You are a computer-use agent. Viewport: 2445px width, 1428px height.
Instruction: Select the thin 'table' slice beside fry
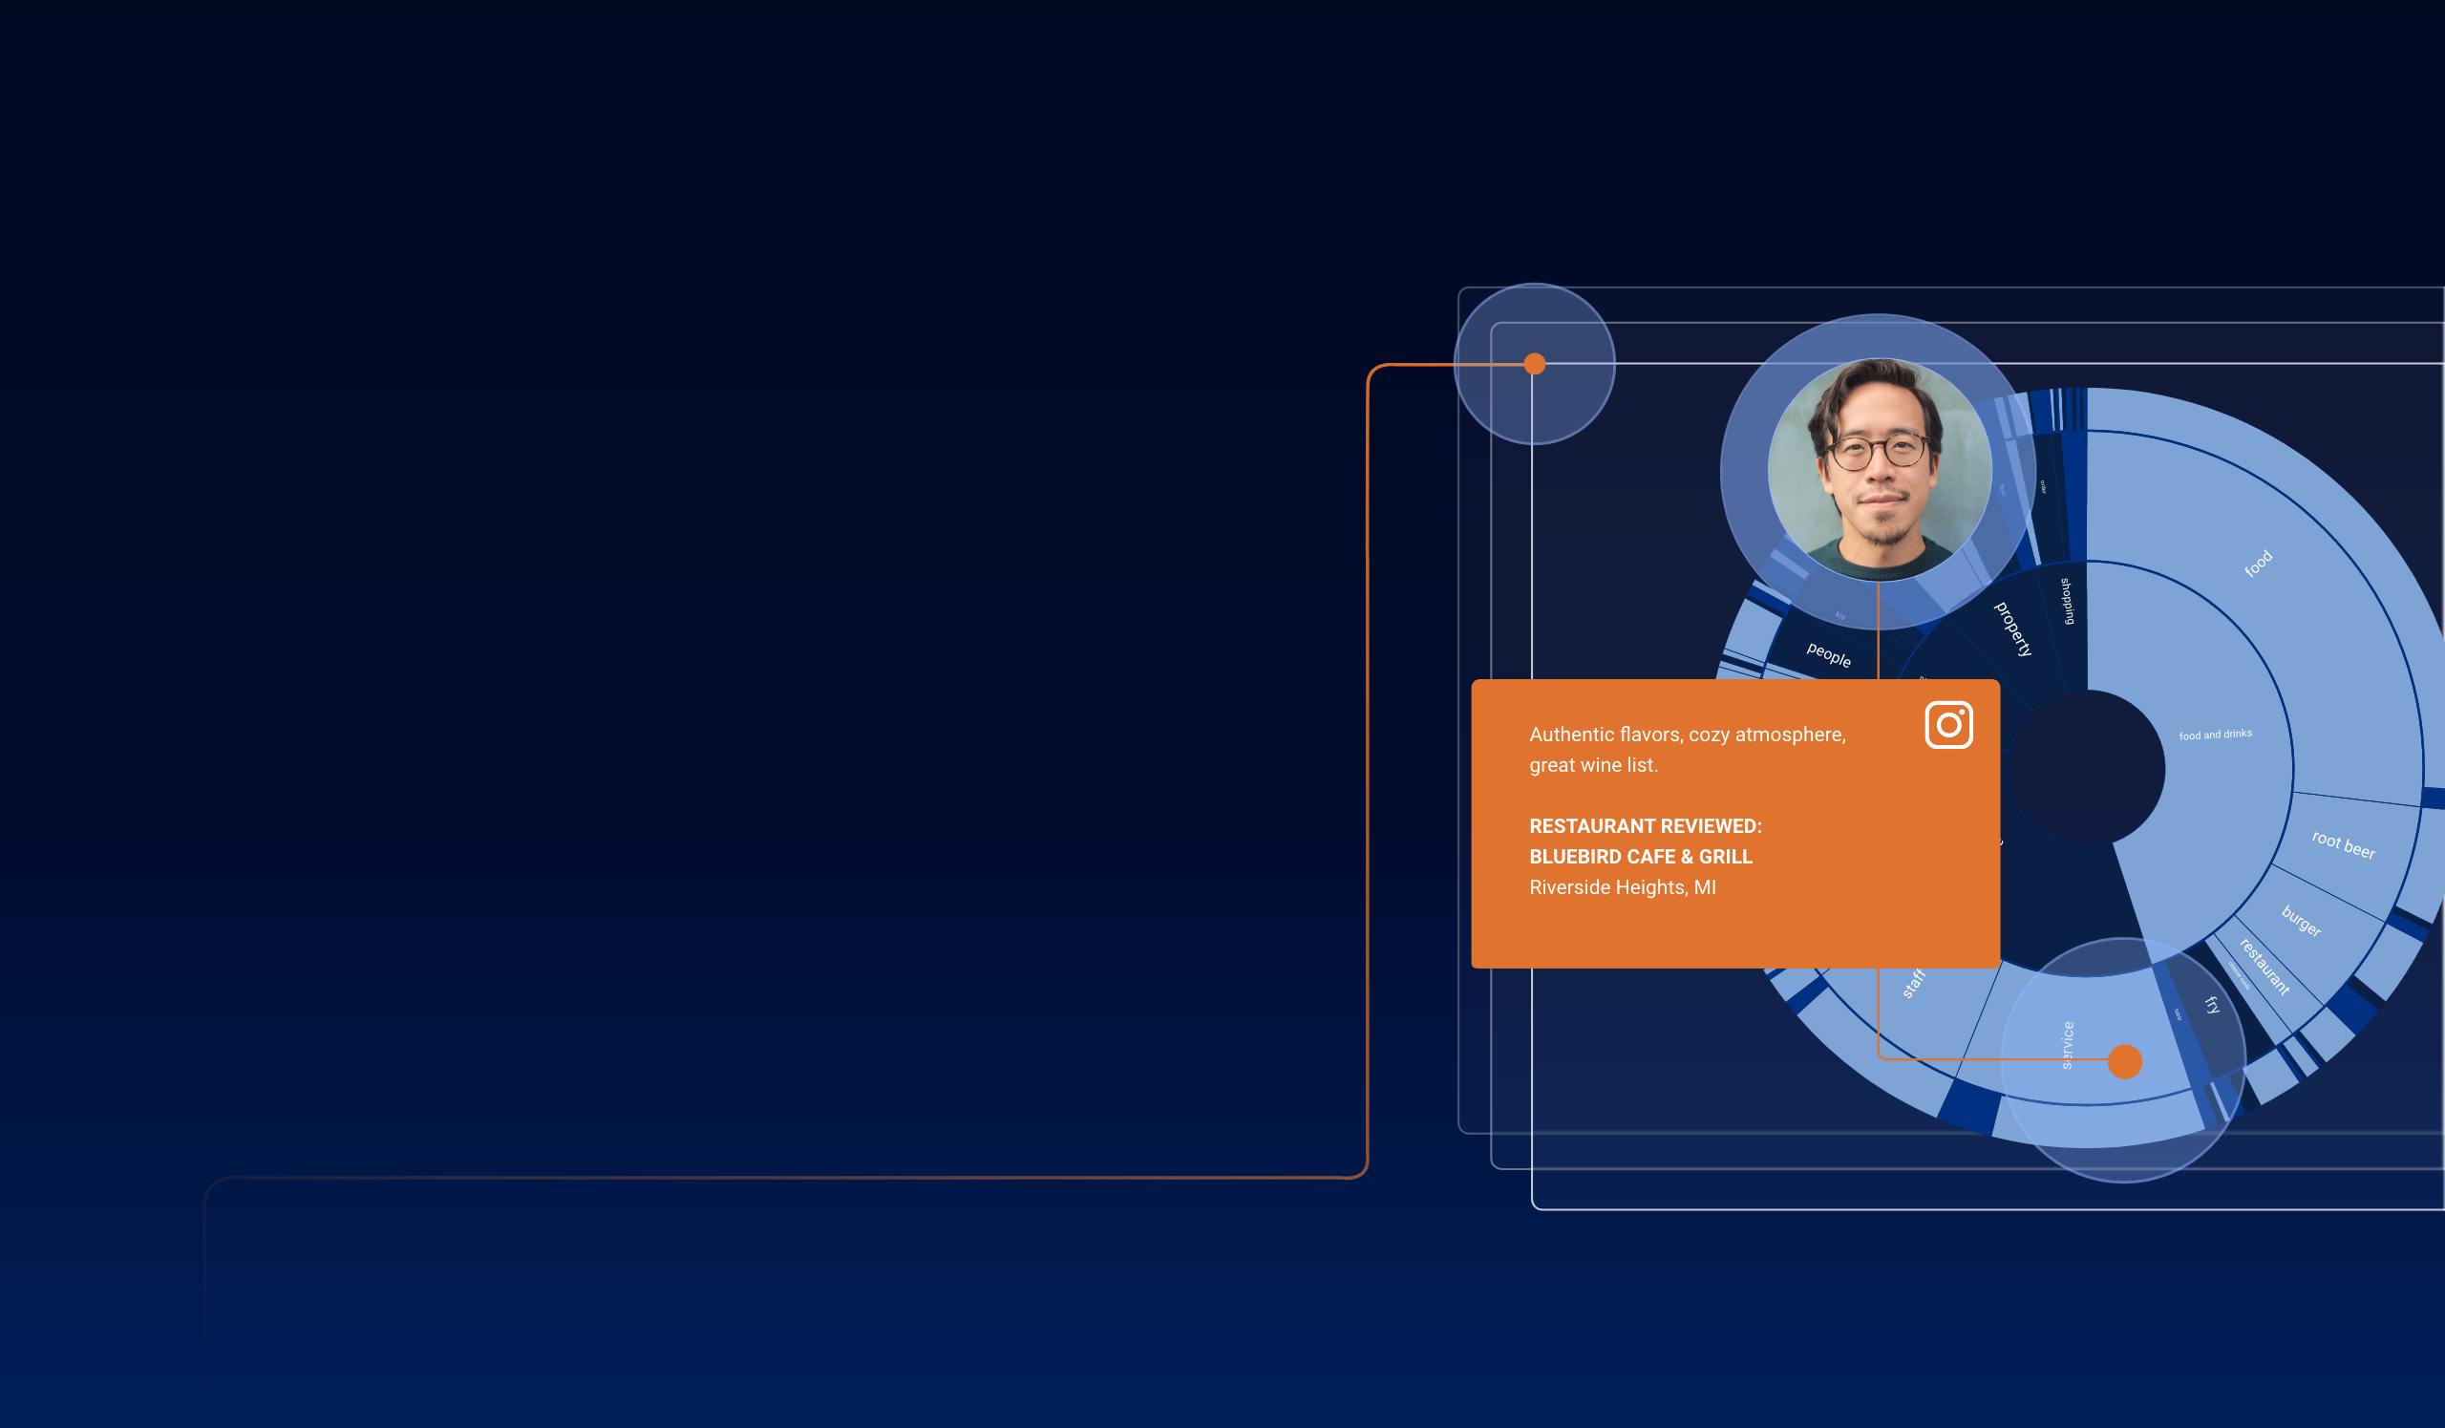(2179, 1014)
